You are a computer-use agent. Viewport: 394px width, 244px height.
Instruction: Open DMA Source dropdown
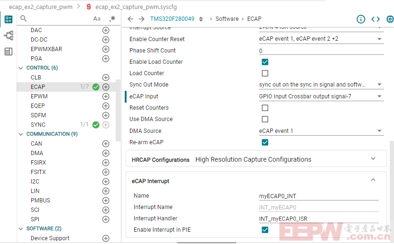321,131
